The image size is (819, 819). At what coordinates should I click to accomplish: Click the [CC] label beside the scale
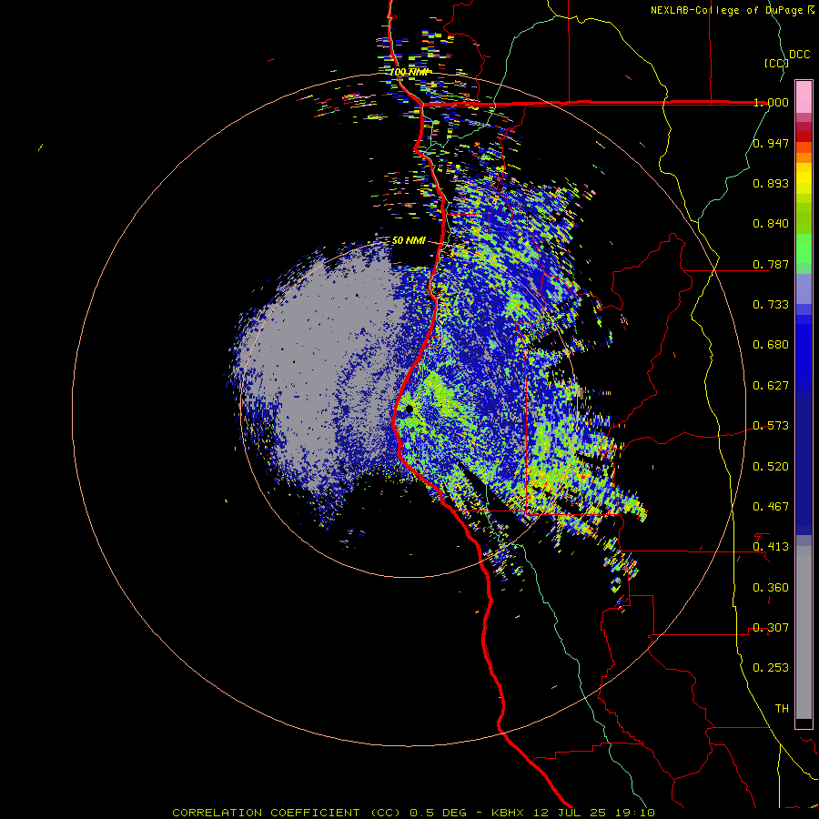776,63
